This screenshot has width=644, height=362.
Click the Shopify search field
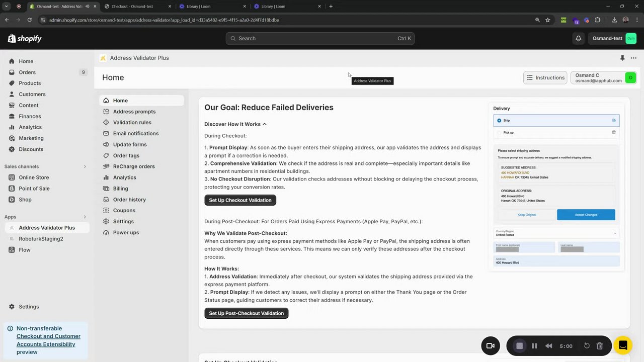[320, 38]
